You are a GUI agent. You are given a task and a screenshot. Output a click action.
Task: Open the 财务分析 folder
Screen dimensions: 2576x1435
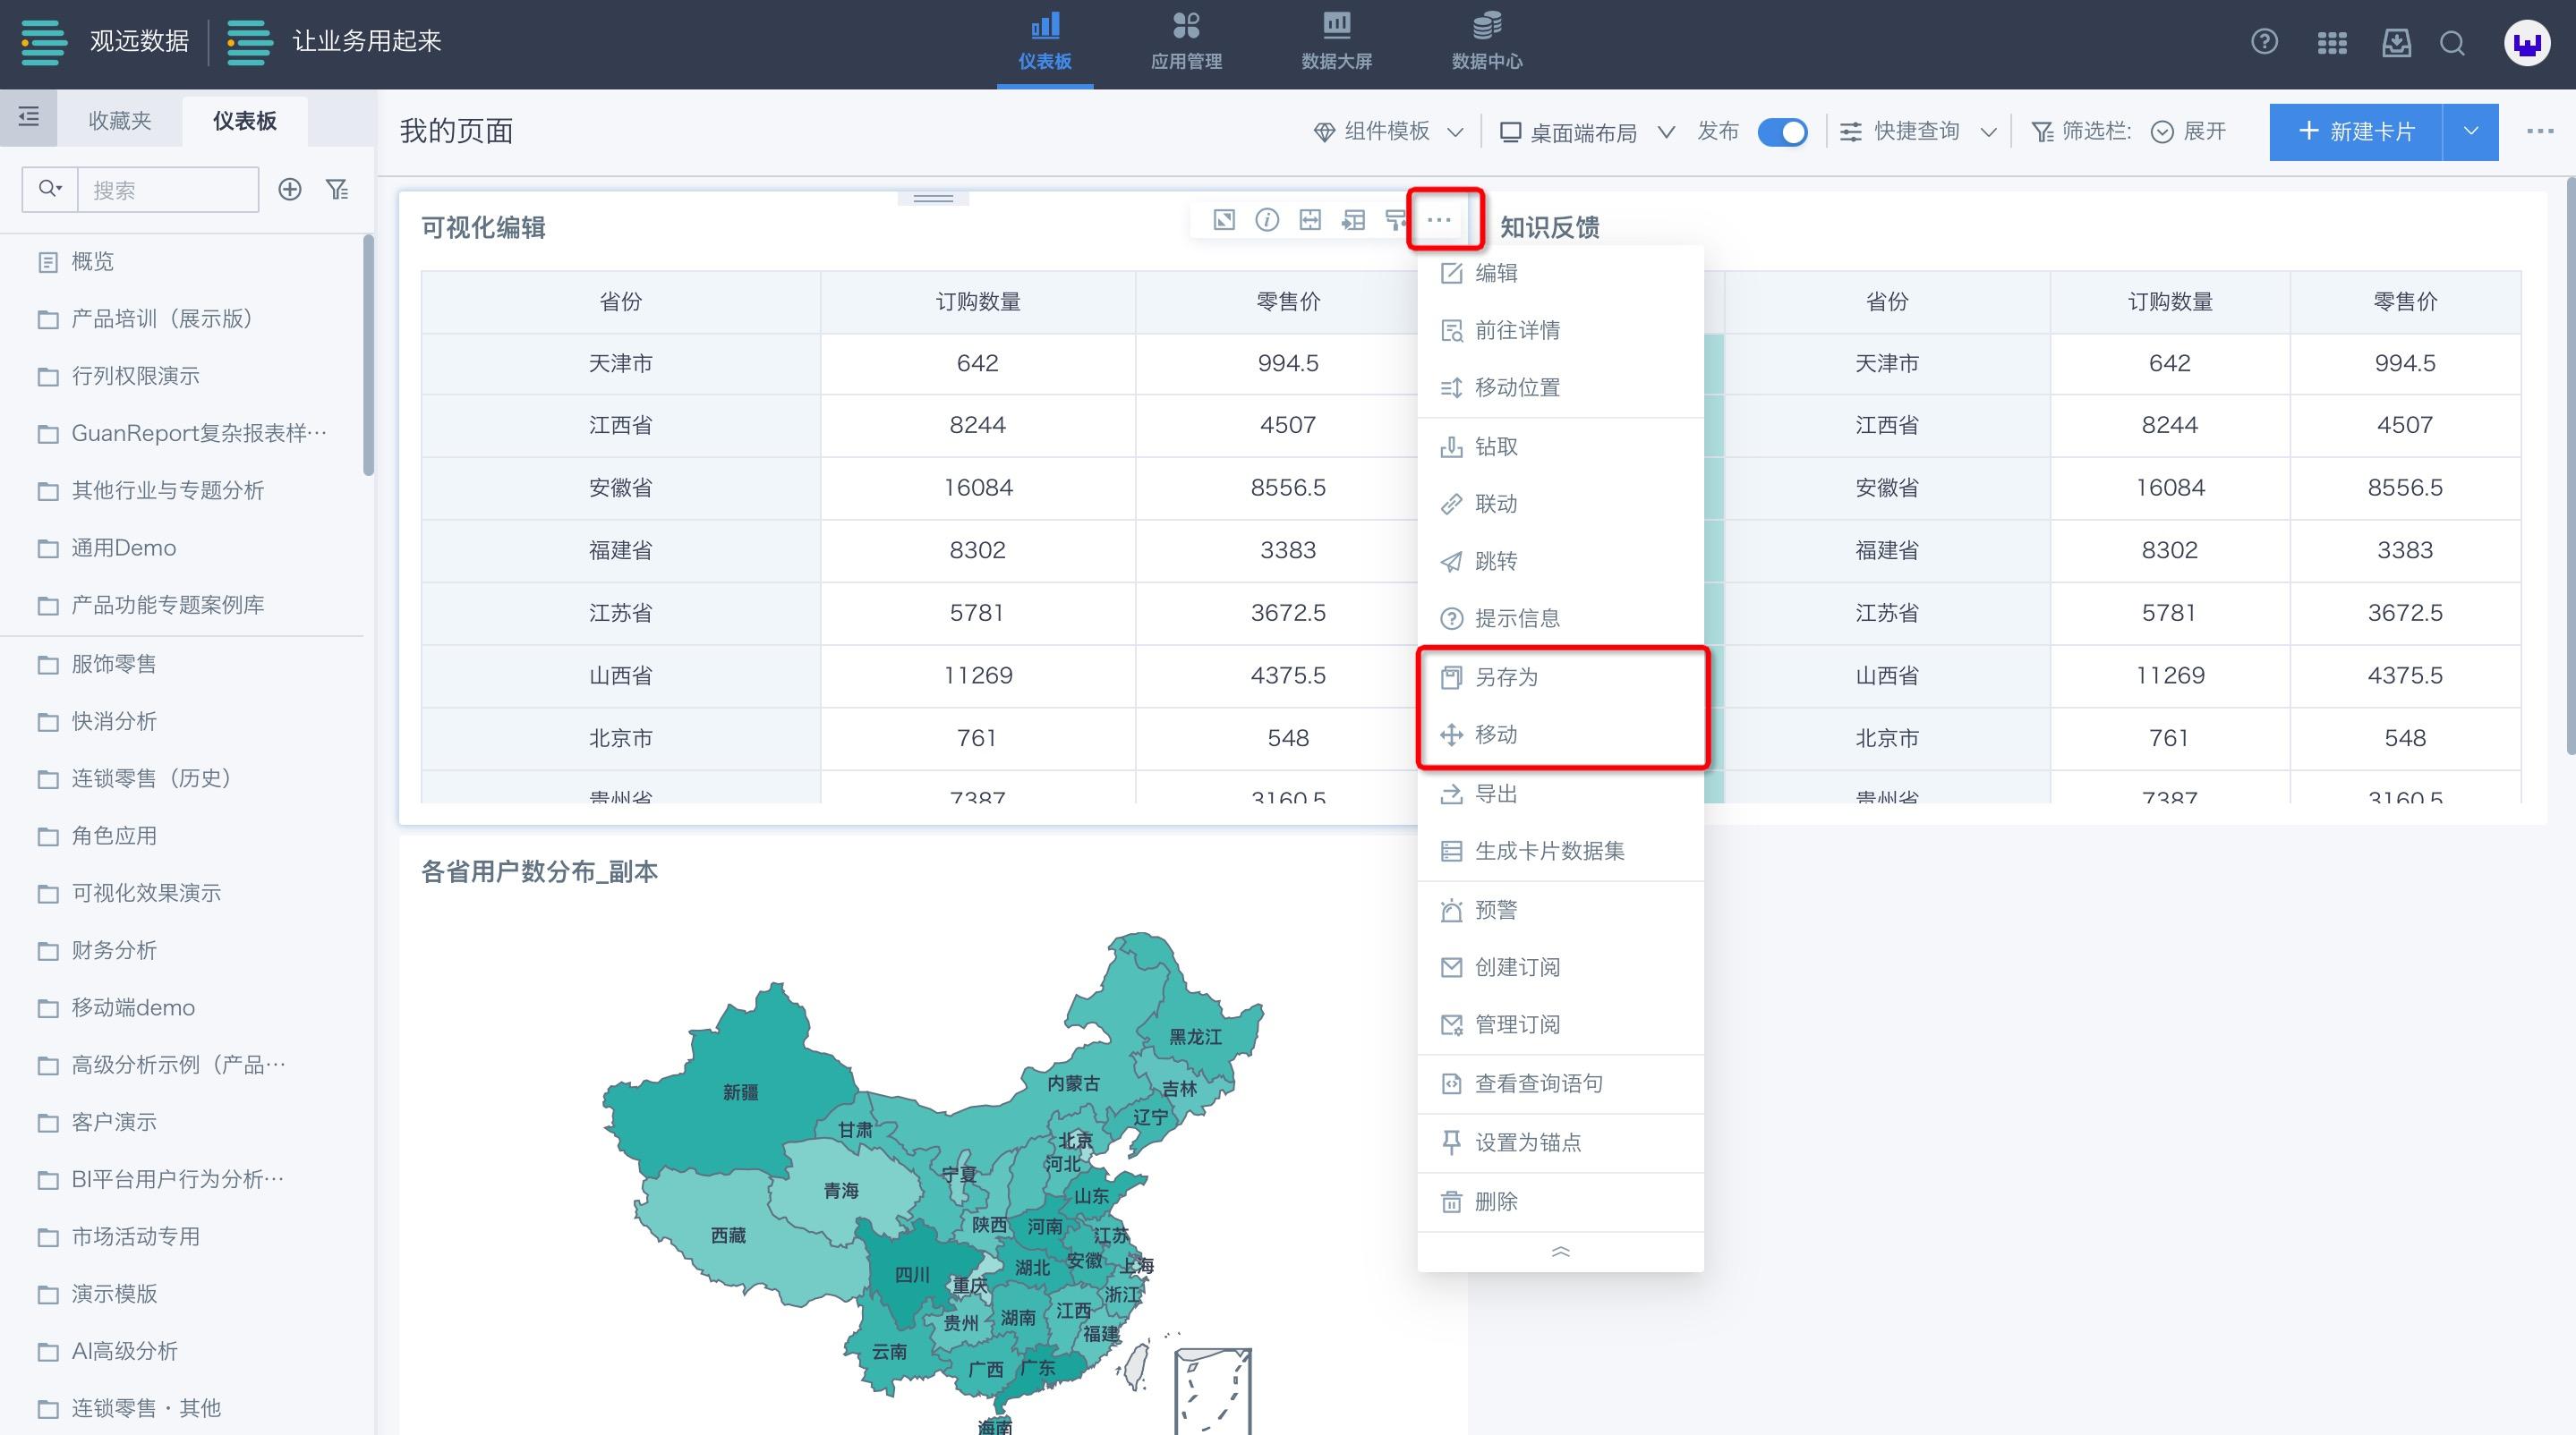tap(180, 950)
